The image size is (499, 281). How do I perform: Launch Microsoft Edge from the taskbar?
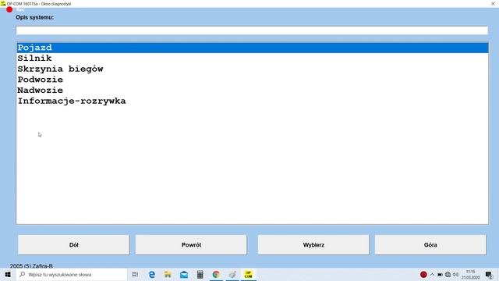tap(152, 275)
